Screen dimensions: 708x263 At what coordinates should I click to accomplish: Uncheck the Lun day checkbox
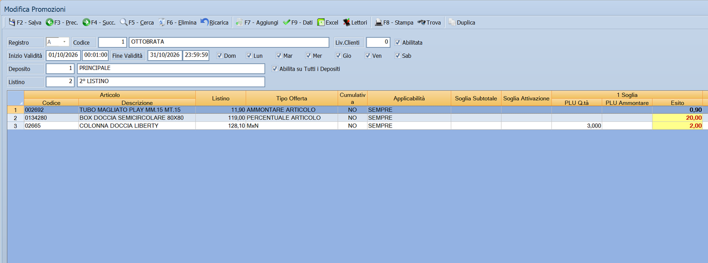(249, 56)
